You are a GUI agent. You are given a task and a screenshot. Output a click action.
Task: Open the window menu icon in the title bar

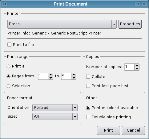click(x=5, y=4)
